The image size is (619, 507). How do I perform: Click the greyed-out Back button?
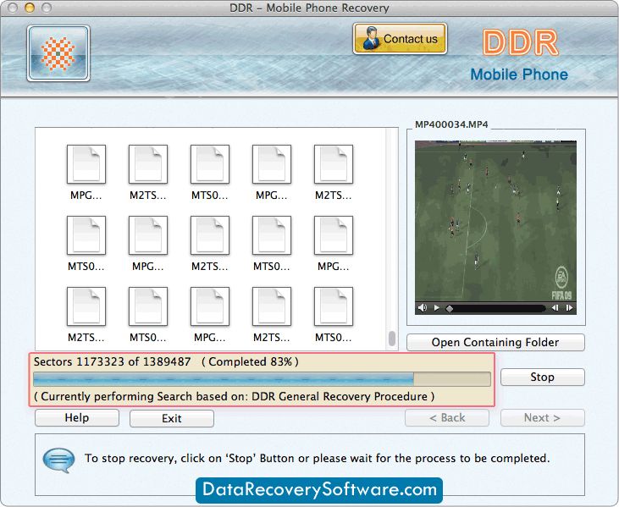click(447, 418)
